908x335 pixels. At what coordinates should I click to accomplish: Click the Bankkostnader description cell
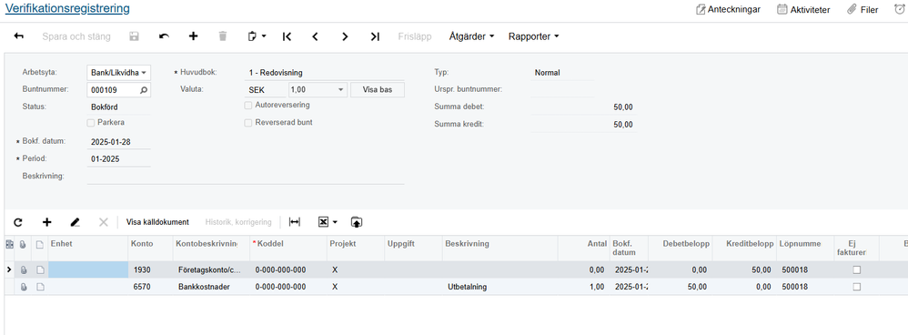[x=211, y=287]
